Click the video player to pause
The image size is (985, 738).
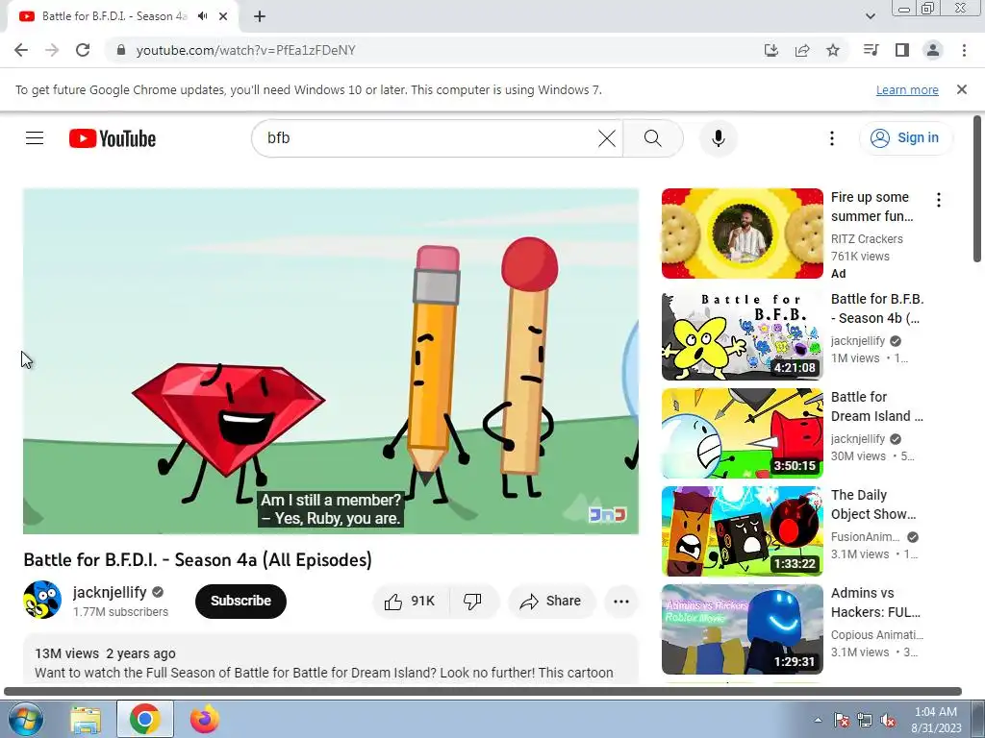(x=331, y=361)
